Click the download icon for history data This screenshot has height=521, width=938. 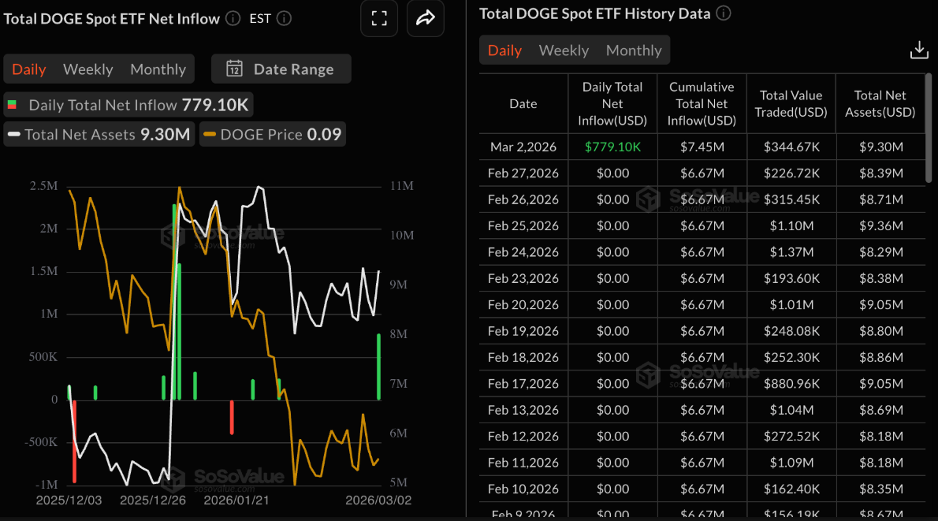pyautogui.click(x=919, y=49)
